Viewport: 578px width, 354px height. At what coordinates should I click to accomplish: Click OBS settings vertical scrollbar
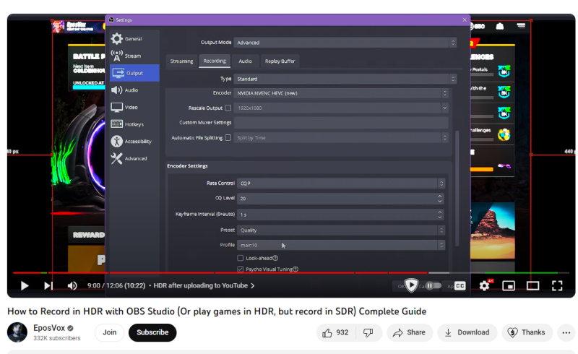tap(457, 188)
